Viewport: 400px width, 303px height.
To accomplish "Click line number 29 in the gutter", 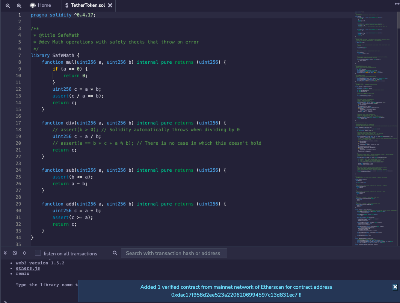I will (x=18, y=204).
